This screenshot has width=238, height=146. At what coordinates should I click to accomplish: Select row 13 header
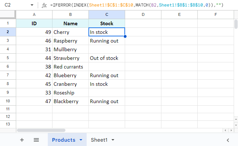pyautogui.click(x=8, y=124)
